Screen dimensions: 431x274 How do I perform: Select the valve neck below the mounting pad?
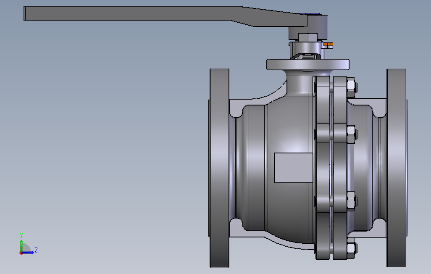click(300, 84)
